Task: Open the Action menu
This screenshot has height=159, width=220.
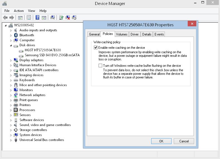Action: point(19,11)
